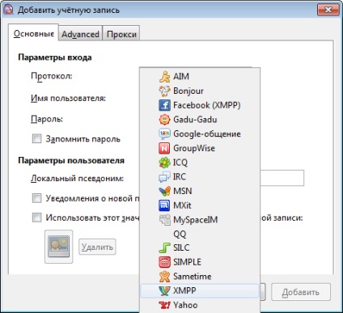Click the Локальный псевдоним input field

(282, 178)
